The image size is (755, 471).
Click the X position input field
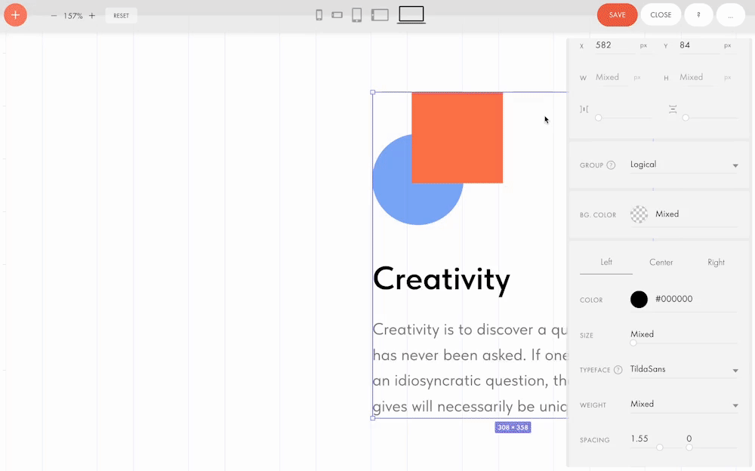tap(615, 45)
